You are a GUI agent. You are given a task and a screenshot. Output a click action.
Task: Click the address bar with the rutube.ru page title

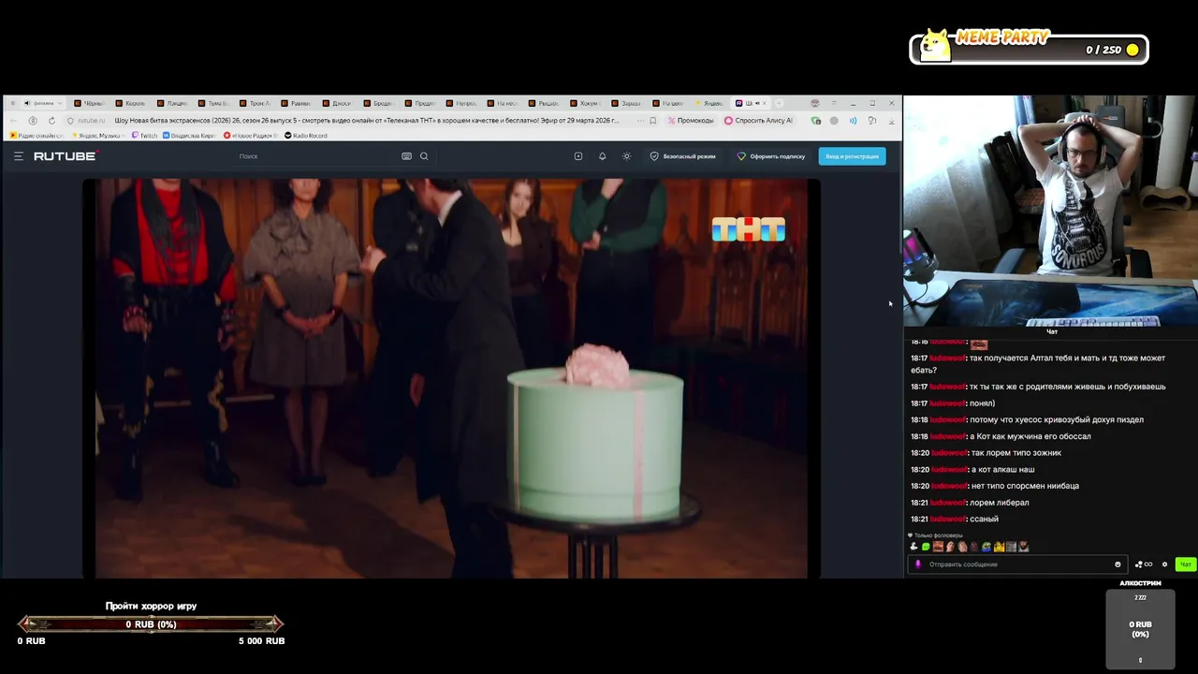(x=365, y=121)
